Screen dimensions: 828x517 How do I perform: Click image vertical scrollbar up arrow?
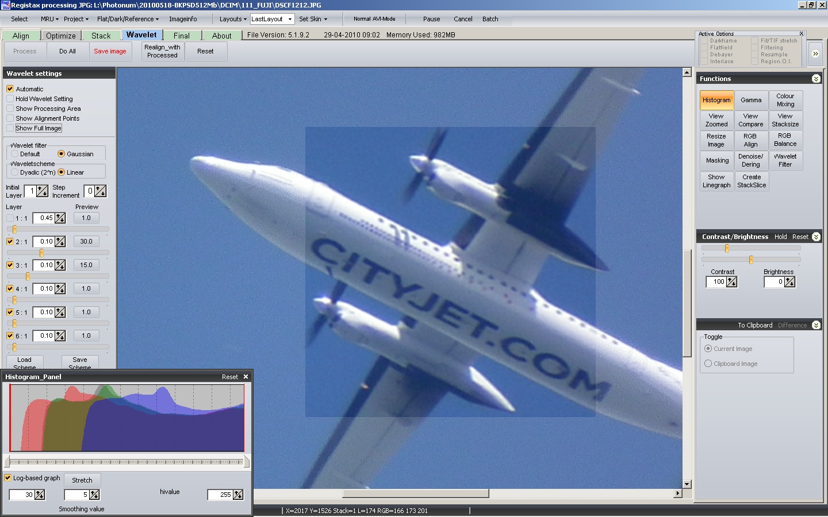tap(687, 72)
